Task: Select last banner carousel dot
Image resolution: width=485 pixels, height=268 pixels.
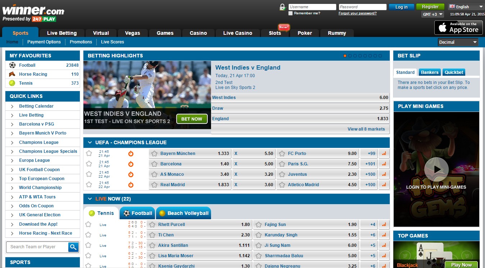Action: point(380,56)
